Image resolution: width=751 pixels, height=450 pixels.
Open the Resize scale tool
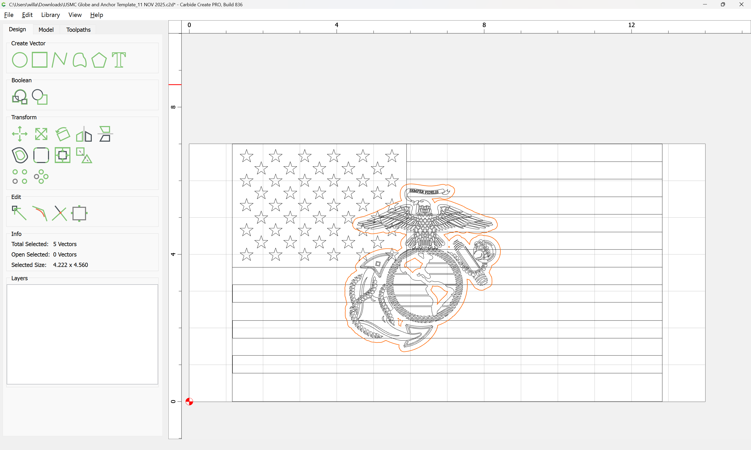pos(41,134)
